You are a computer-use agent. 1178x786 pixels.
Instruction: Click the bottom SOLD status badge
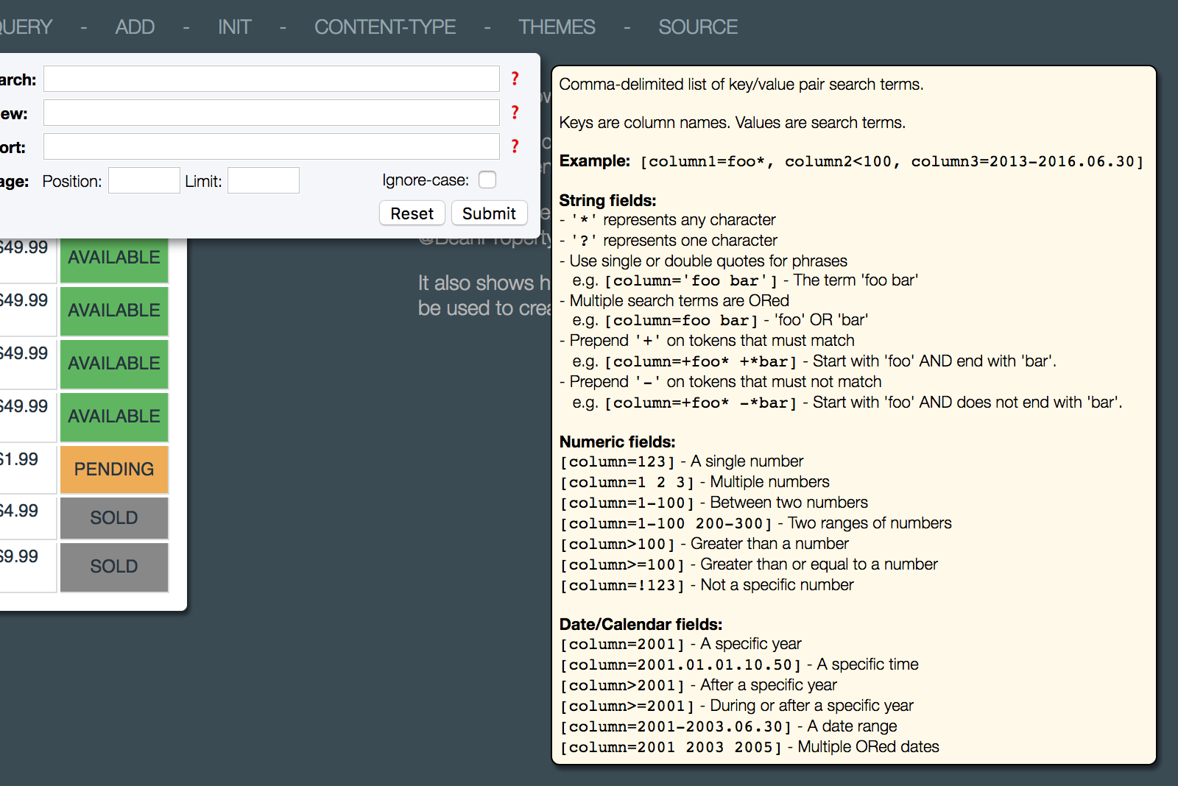click(x=113, y=567)
